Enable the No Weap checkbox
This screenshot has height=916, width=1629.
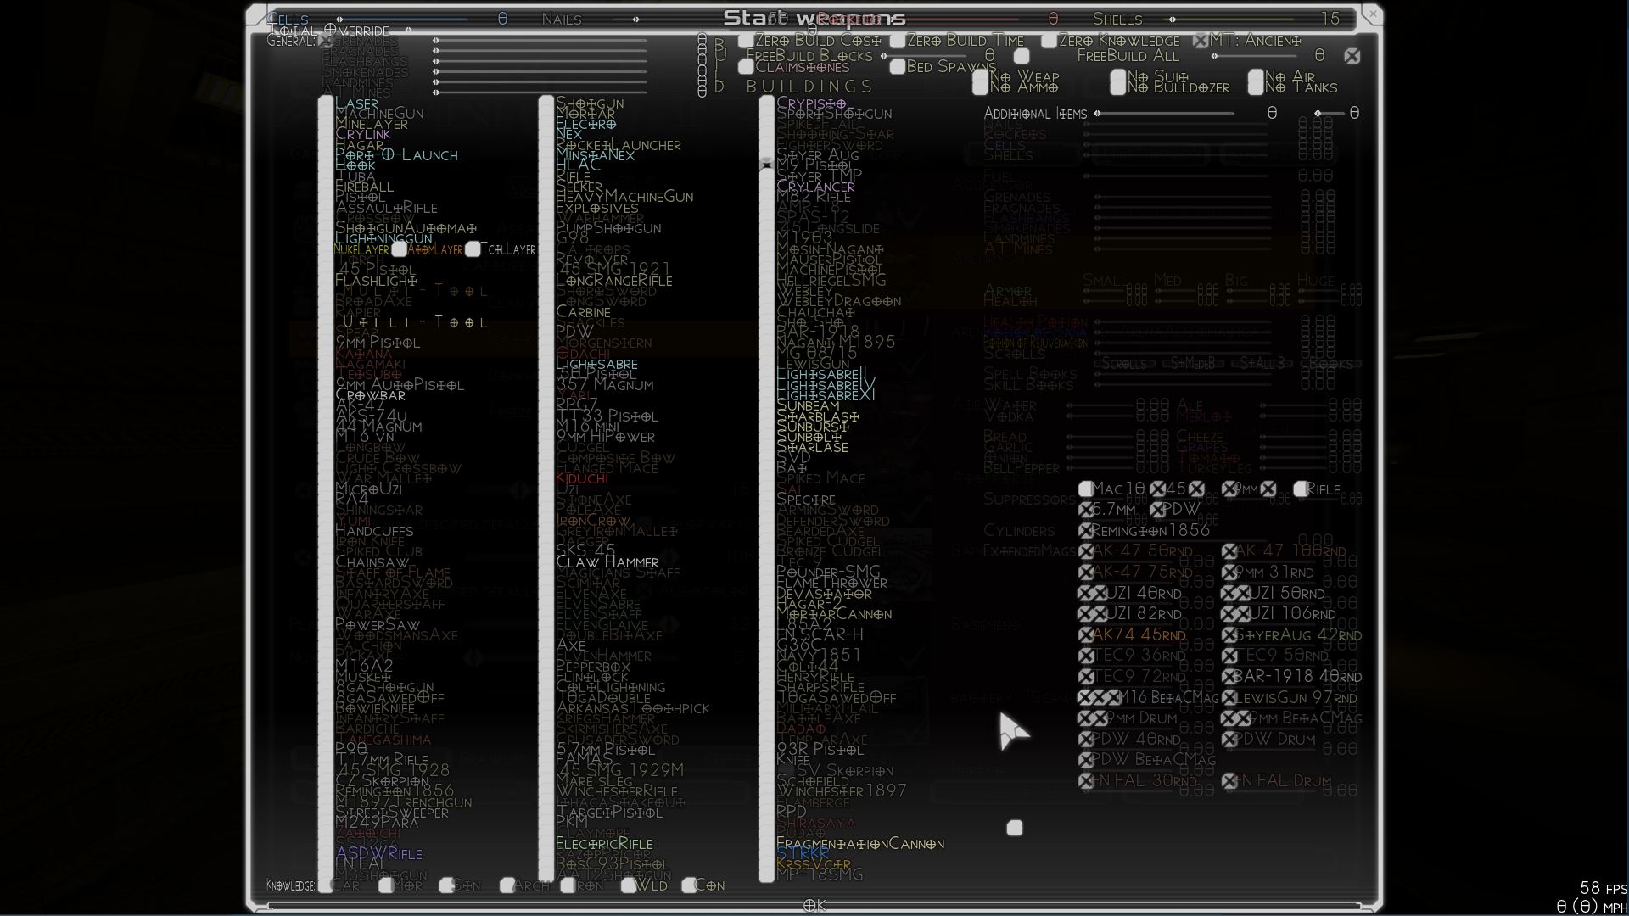point(981,77)
